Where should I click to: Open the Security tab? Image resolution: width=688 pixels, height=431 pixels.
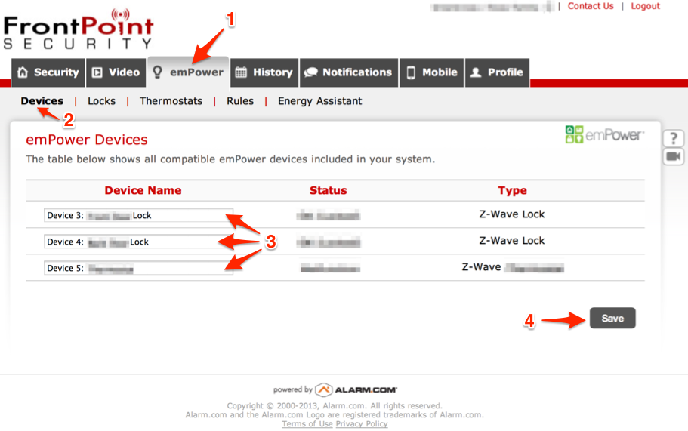(x=48, y=72)
